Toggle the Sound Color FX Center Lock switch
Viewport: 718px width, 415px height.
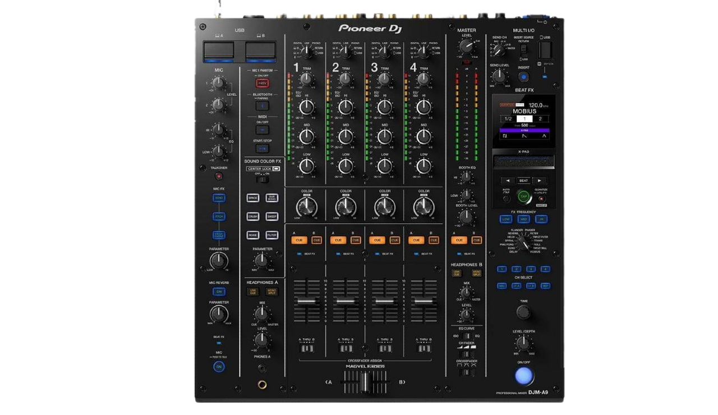[260, 179]
